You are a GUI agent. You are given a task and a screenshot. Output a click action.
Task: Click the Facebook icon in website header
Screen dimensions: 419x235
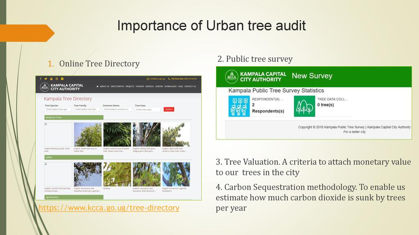pos(40,79)
